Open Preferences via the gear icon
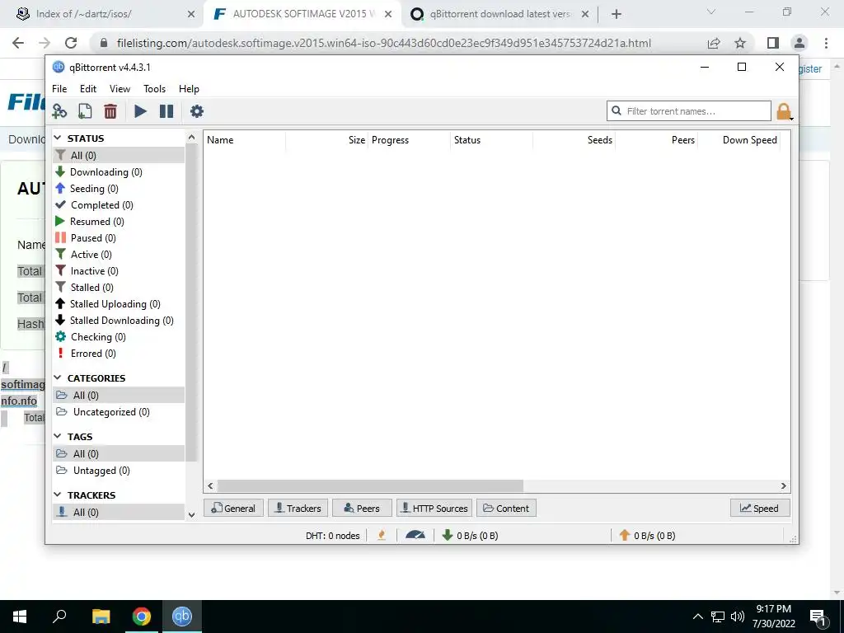This screenshot has width=844, height=633. point(197,111)
